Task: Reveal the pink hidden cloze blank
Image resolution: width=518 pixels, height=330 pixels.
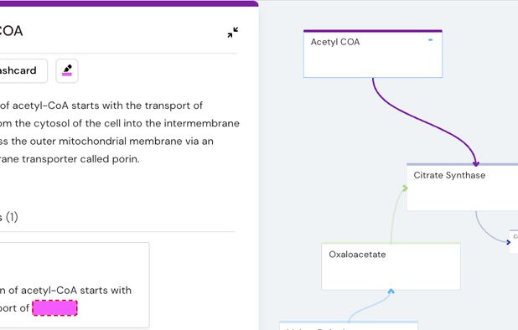Action: tap(54, 308)
